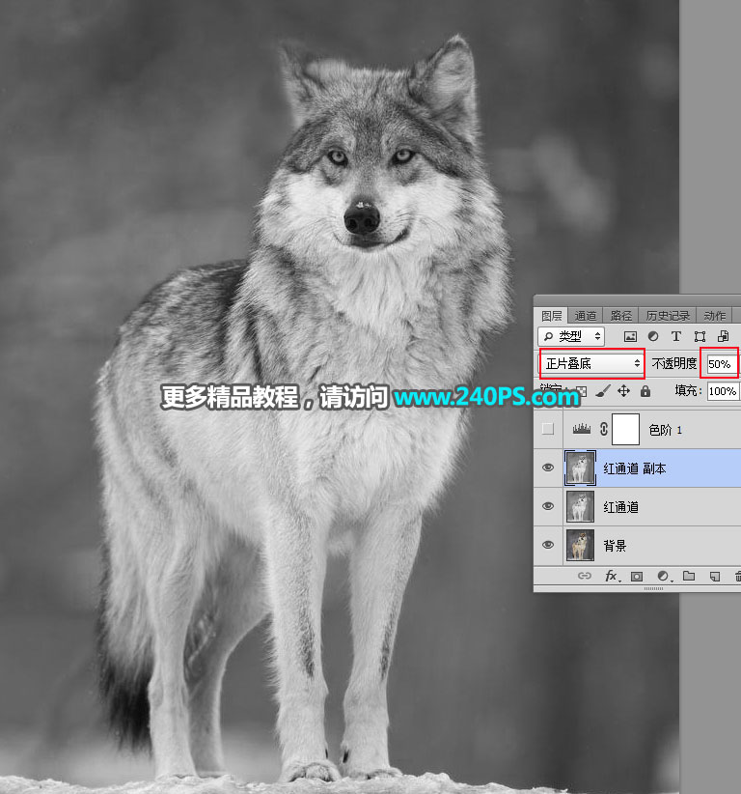Click the pixel layer filter icon
This screenshot has width=741, height=794.
tap(631, 336)
